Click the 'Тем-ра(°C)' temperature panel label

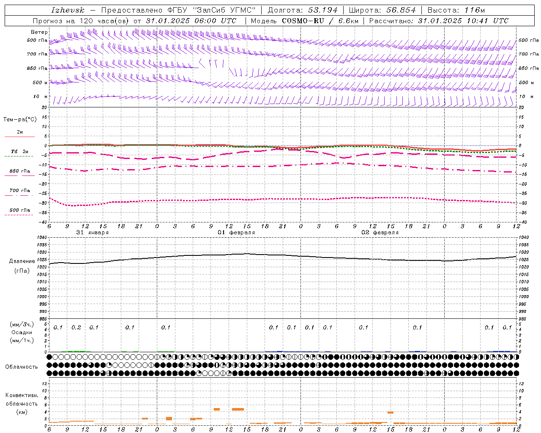[x=20, y=120]
